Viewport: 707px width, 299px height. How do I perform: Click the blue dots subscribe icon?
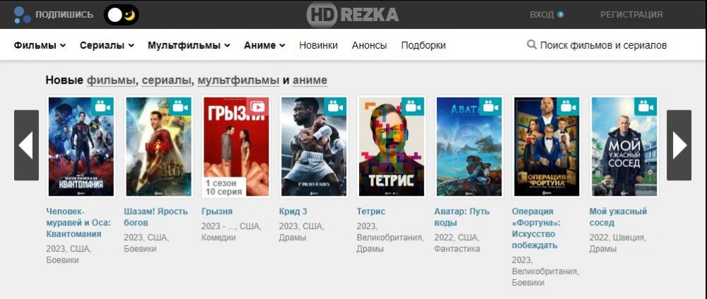(22, 15)
